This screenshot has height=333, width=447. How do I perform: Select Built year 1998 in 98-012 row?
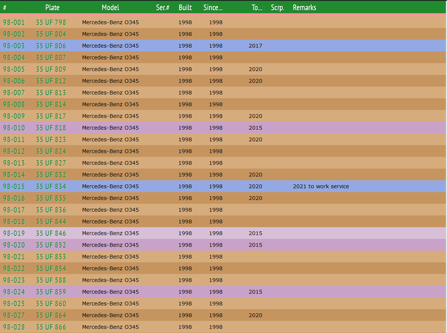tap(185, 152)
